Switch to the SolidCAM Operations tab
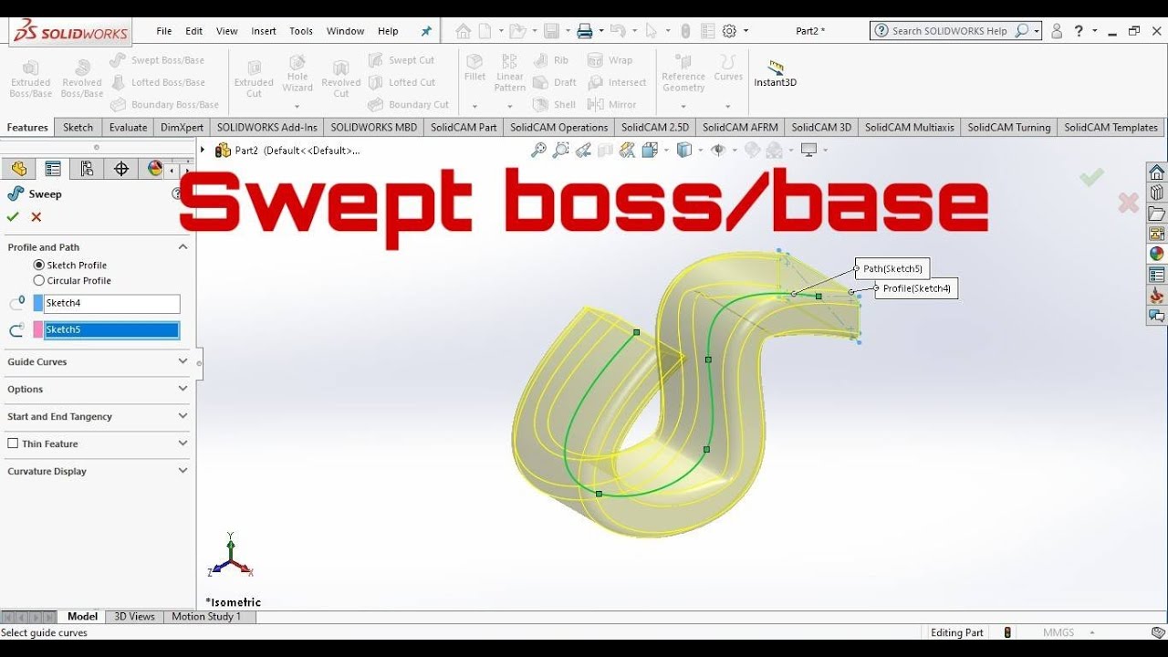 (559, 128)
